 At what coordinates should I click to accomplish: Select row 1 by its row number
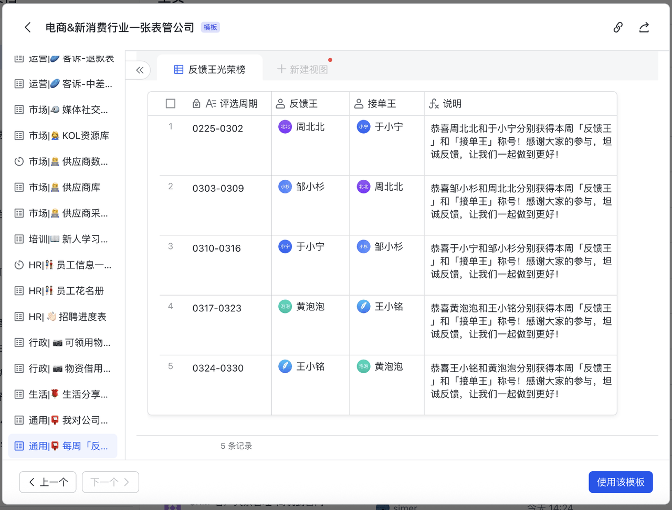pos(171,126)
